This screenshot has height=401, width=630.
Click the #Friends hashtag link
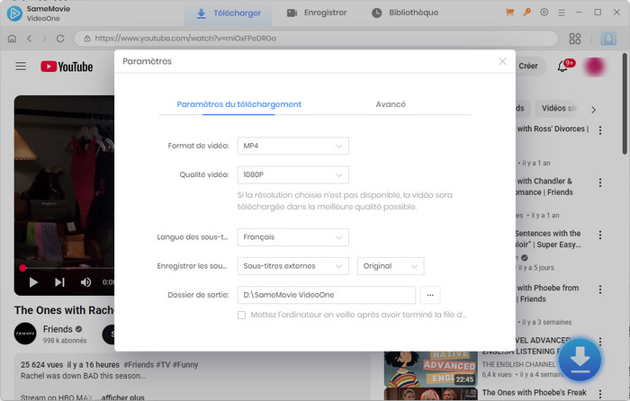pyautogui.click(x=139, y=365)
